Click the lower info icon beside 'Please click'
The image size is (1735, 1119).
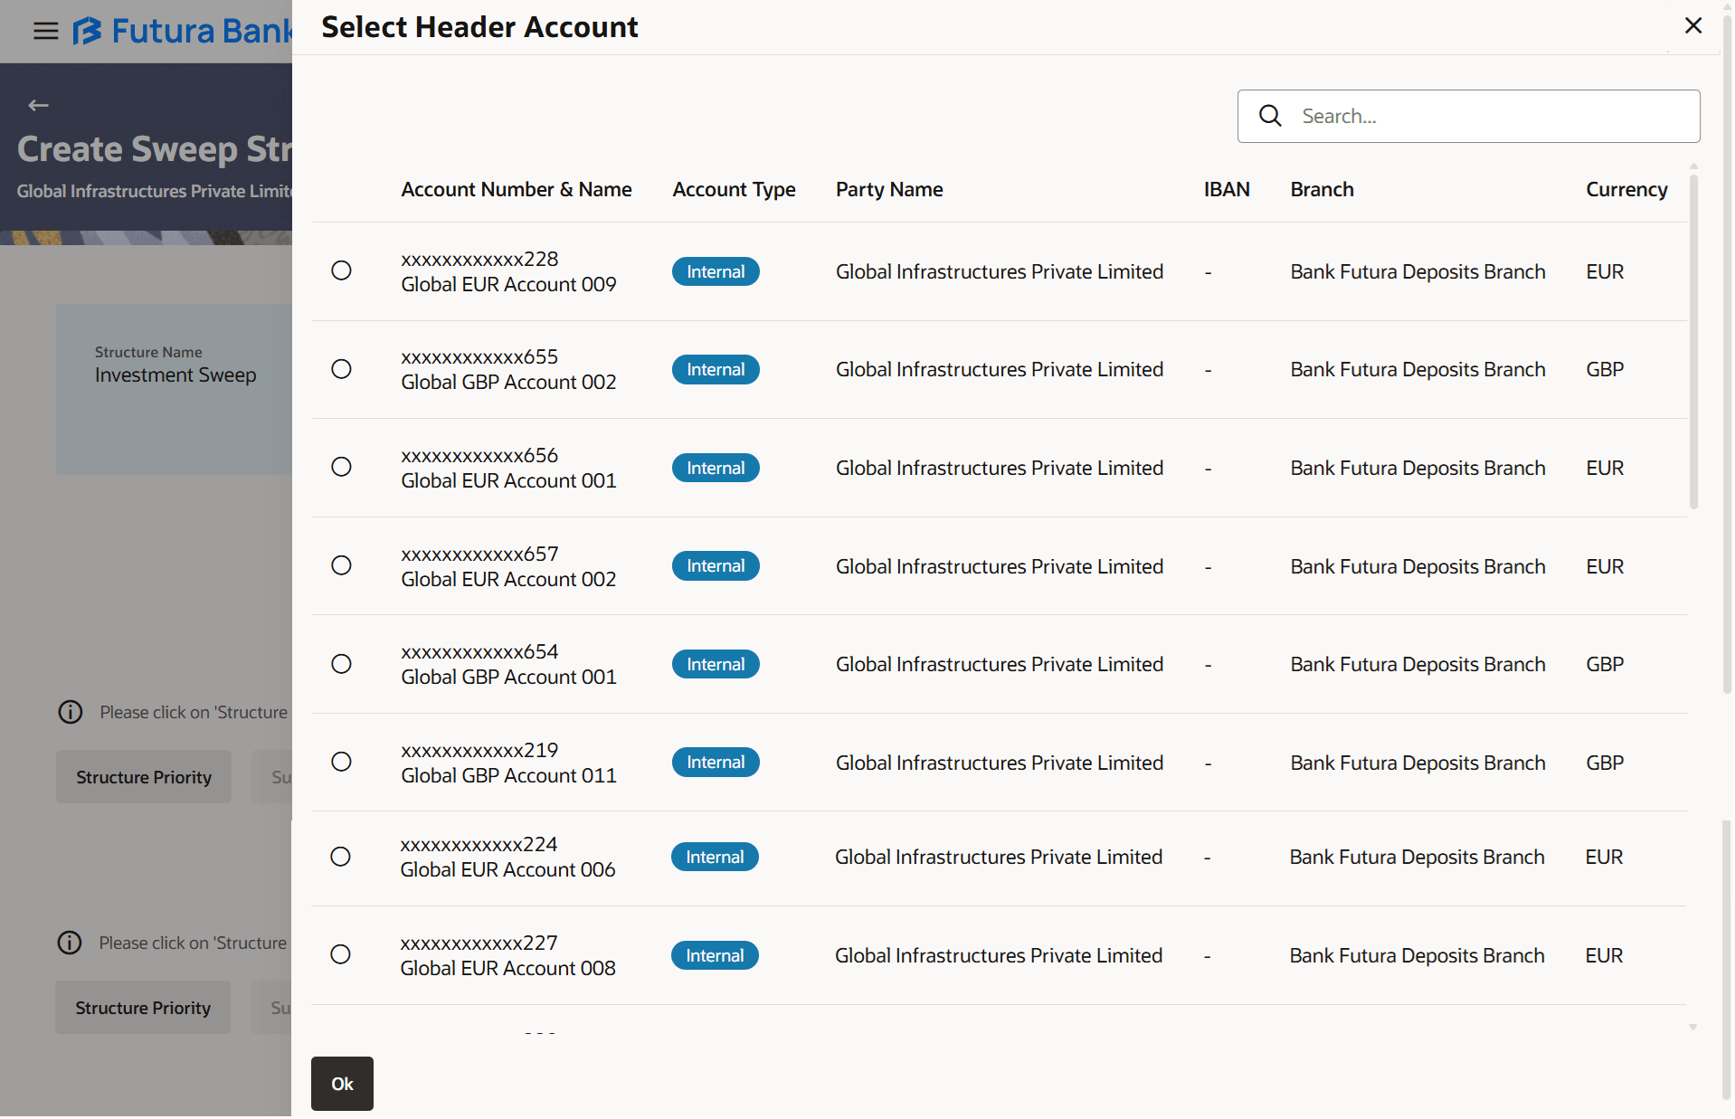[x=70, y=943]
